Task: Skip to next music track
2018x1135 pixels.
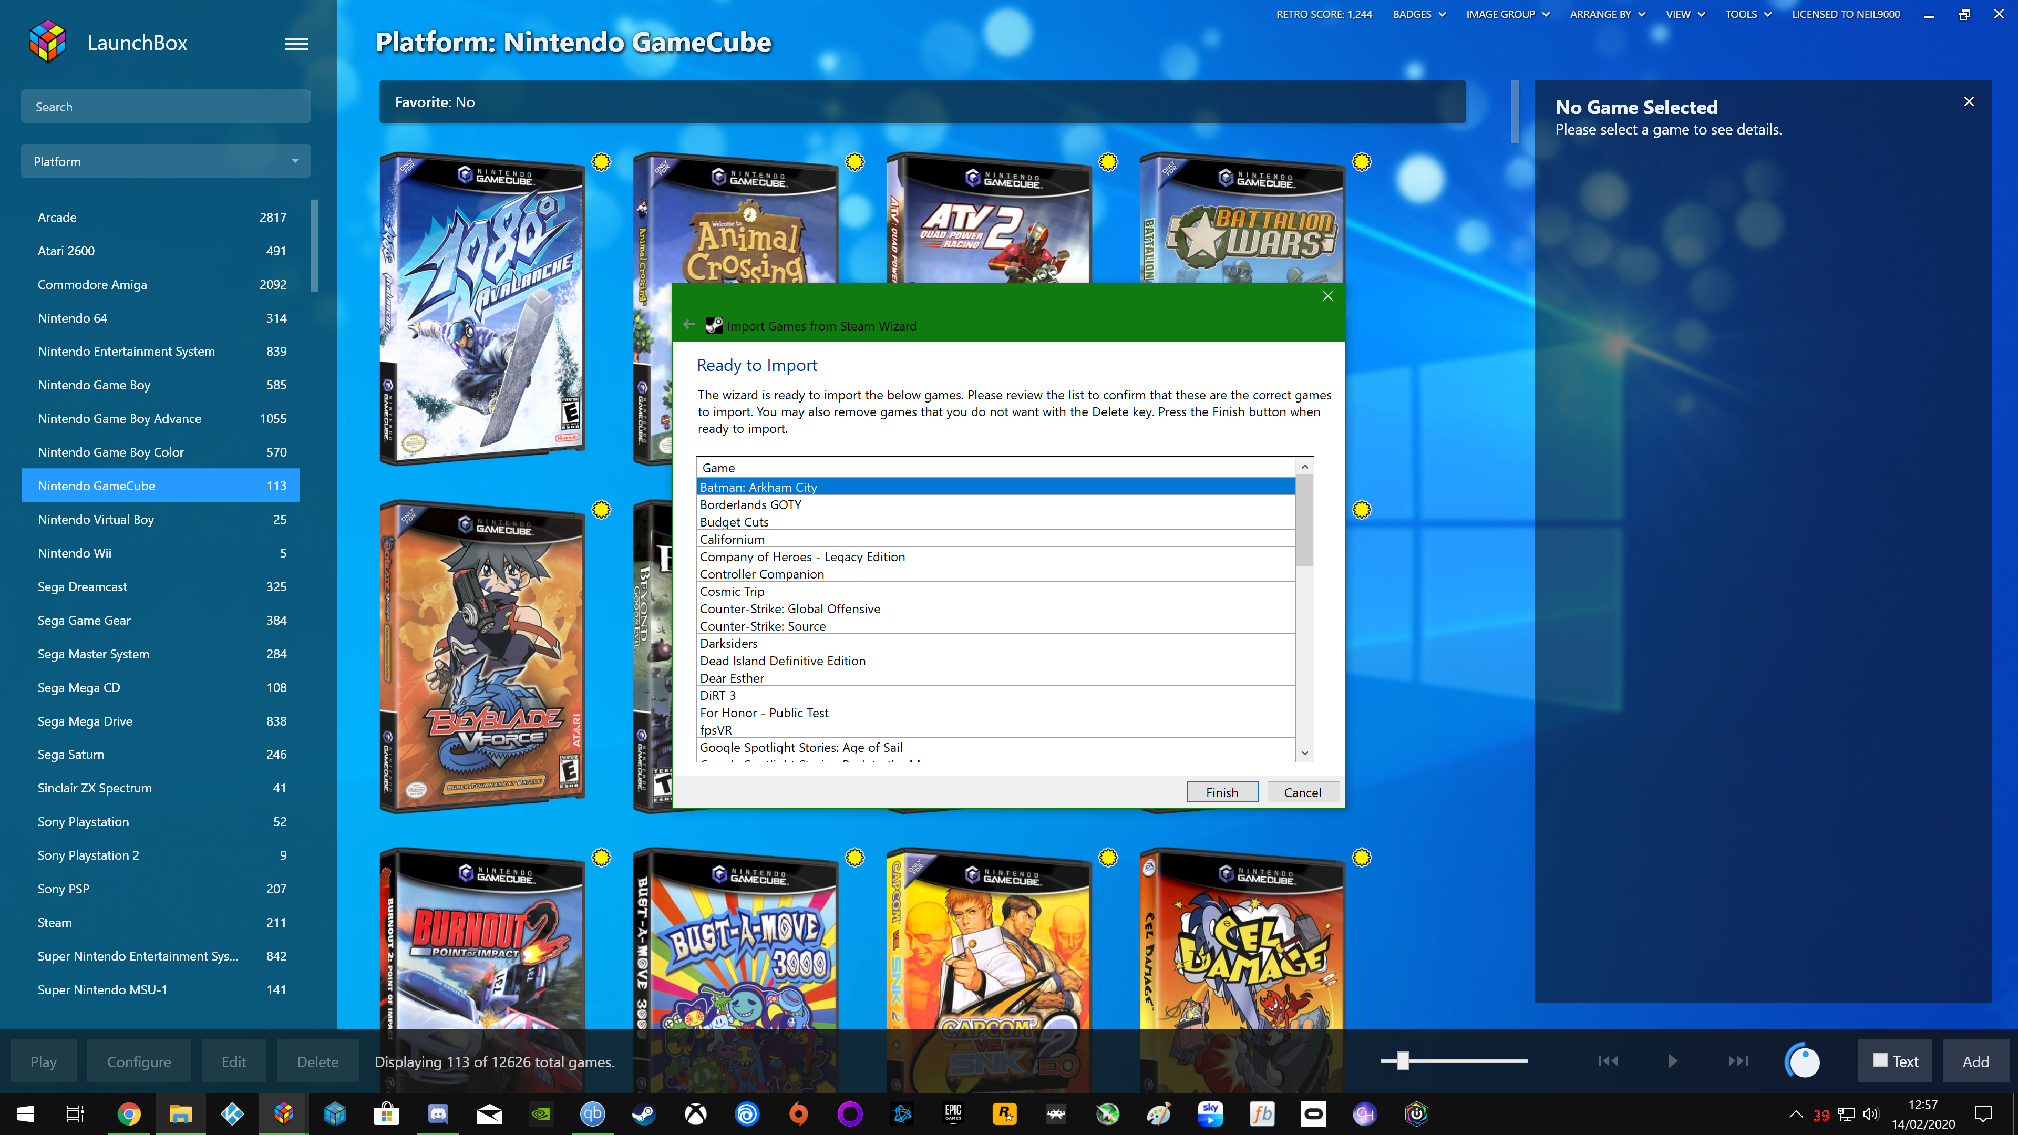Action: coord(1737,1060)
